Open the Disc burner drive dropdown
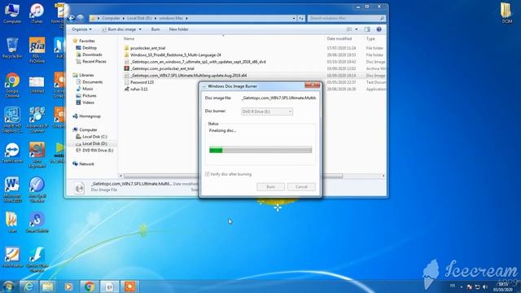The width and height of the screenshot is (521, 293). click(x=267, y=112)
